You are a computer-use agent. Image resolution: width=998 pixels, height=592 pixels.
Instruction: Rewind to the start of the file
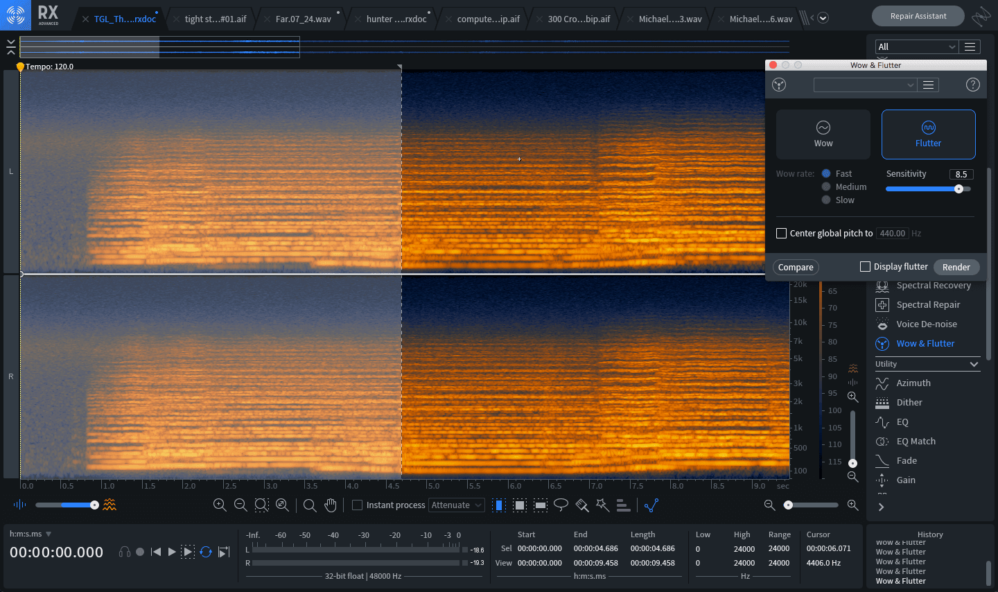156,552
